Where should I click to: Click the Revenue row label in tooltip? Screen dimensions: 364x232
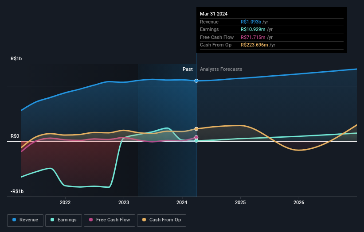pyautogui.click(x=209, y=22)
